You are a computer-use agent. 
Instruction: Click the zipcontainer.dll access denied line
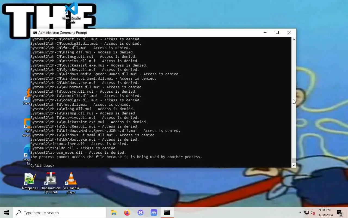79,144
